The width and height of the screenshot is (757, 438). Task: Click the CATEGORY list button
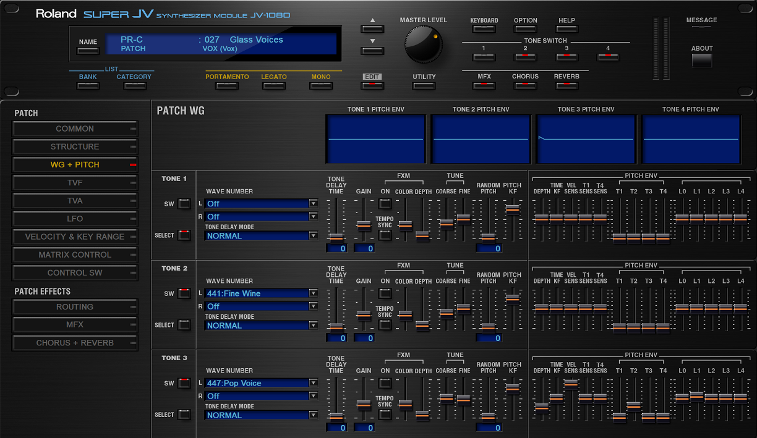tap(134, 85)
